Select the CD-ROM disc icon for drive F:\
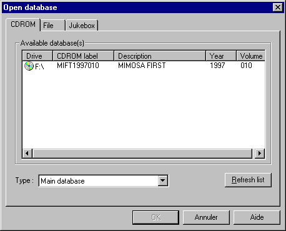Image resolution: width=286 pixels, height=231 pixels. [29, 66]
